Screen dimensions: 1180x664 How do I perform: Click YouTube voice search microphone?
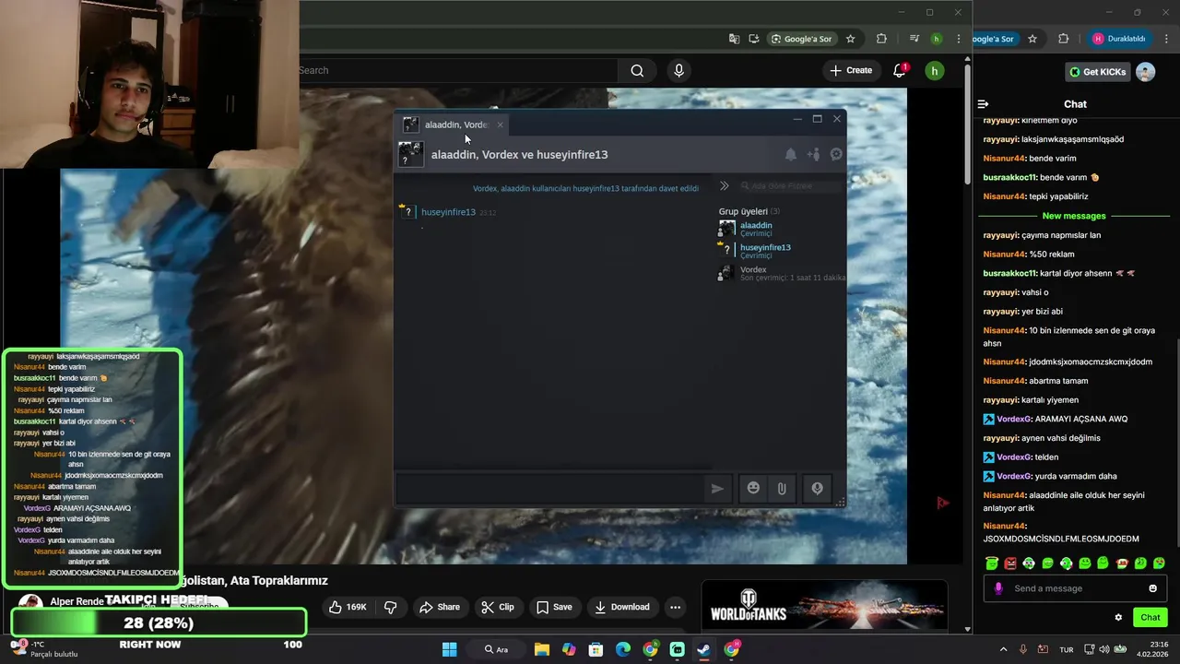(679, 70)
